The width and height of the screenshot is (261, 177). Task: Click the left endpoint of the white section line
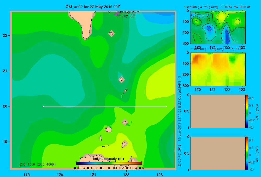pyautogui.click(x=43, y=106)
